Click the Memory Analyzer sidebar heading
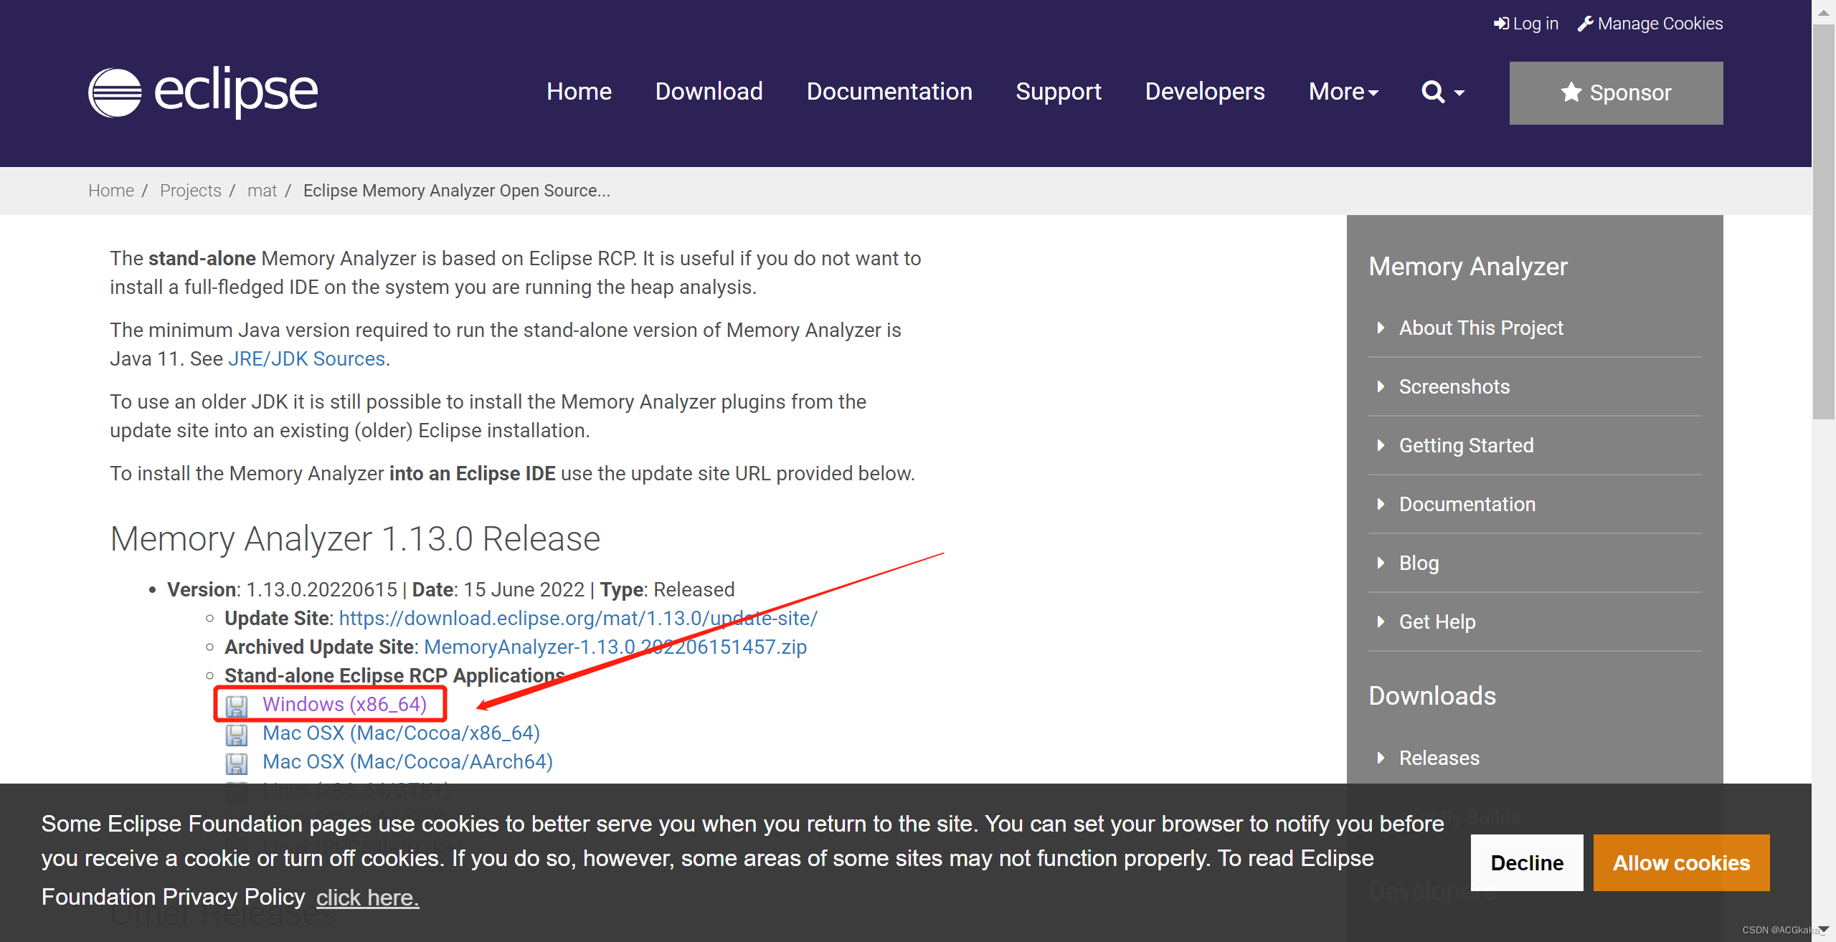The height and width of the screenshot is (942, 1836). click(x=1468, y=266)
